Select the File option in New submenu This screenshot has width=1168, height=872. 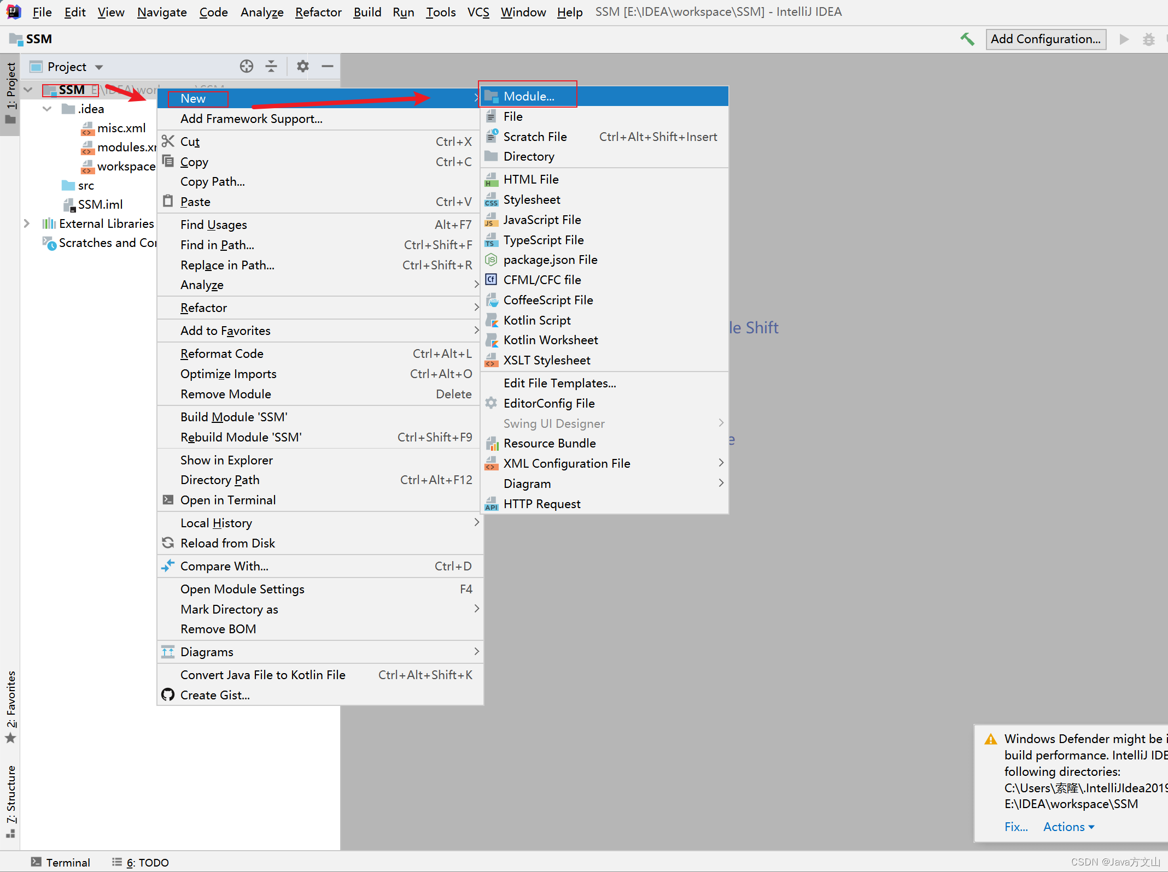513,116
